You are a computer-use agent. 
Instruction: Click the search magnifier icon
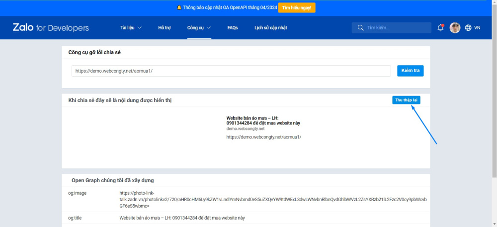pos(360,28)
